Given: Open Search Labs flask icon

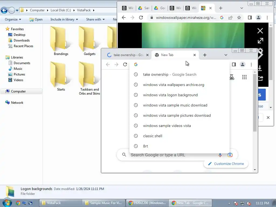Looking at the screenshot, I should pyautogui.click(x=232, y=77).
